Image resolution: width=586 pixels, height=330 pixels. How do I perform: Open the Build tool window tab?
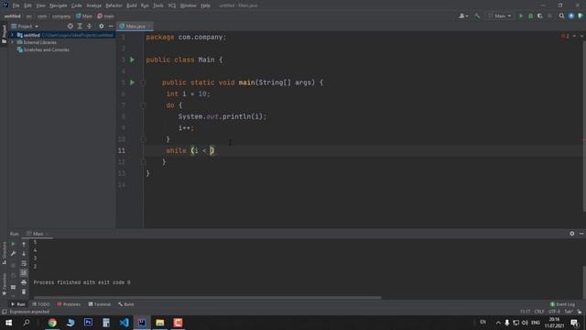126,304
